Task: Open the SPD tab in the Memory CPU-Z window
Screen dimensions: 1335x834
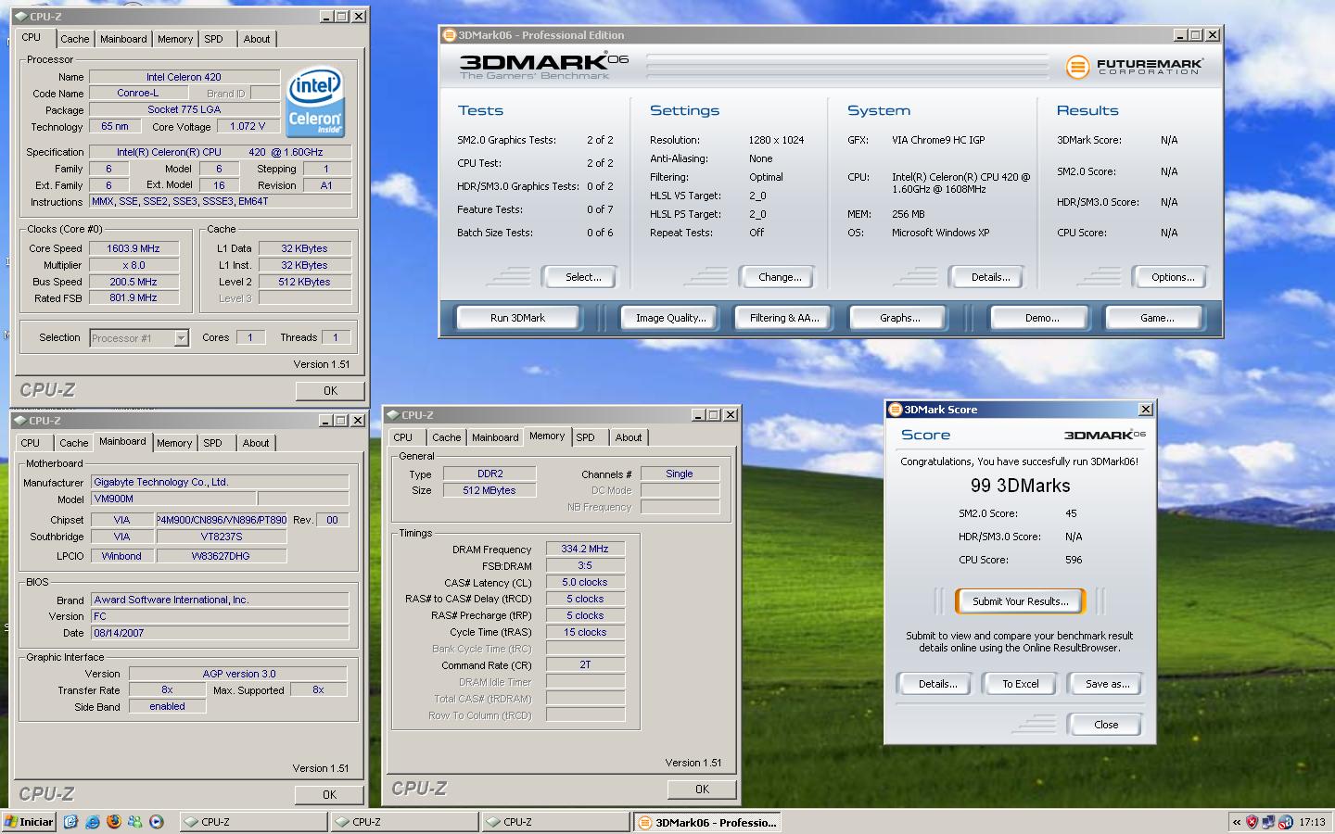Action: coord(585,437)
